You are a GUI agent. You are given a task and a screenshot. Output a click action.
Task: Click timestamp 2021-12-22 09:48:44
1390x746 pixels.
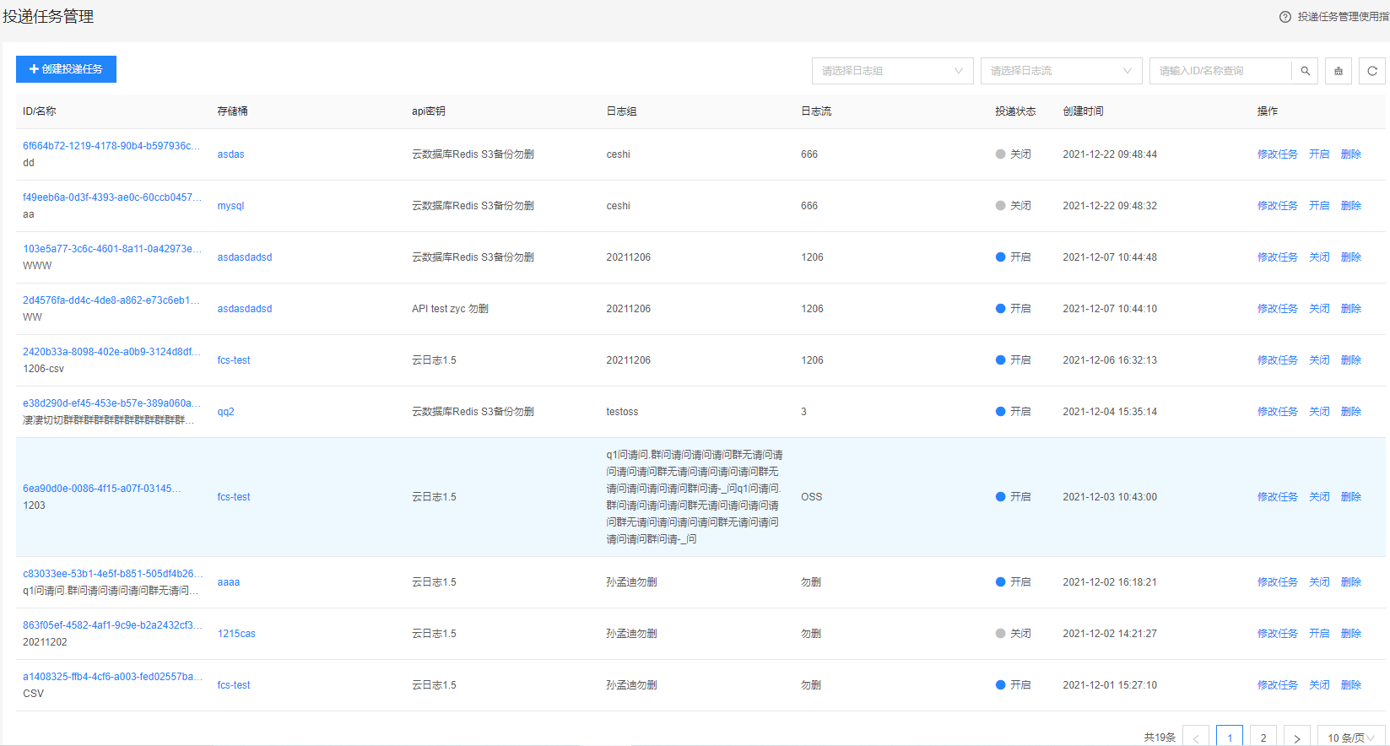point(1110,154)
